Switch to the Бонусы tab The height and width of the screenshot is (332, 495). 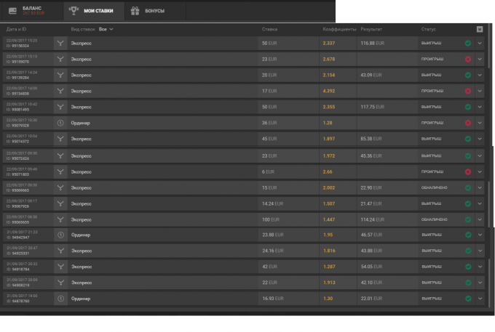click(x=155, y=11)
